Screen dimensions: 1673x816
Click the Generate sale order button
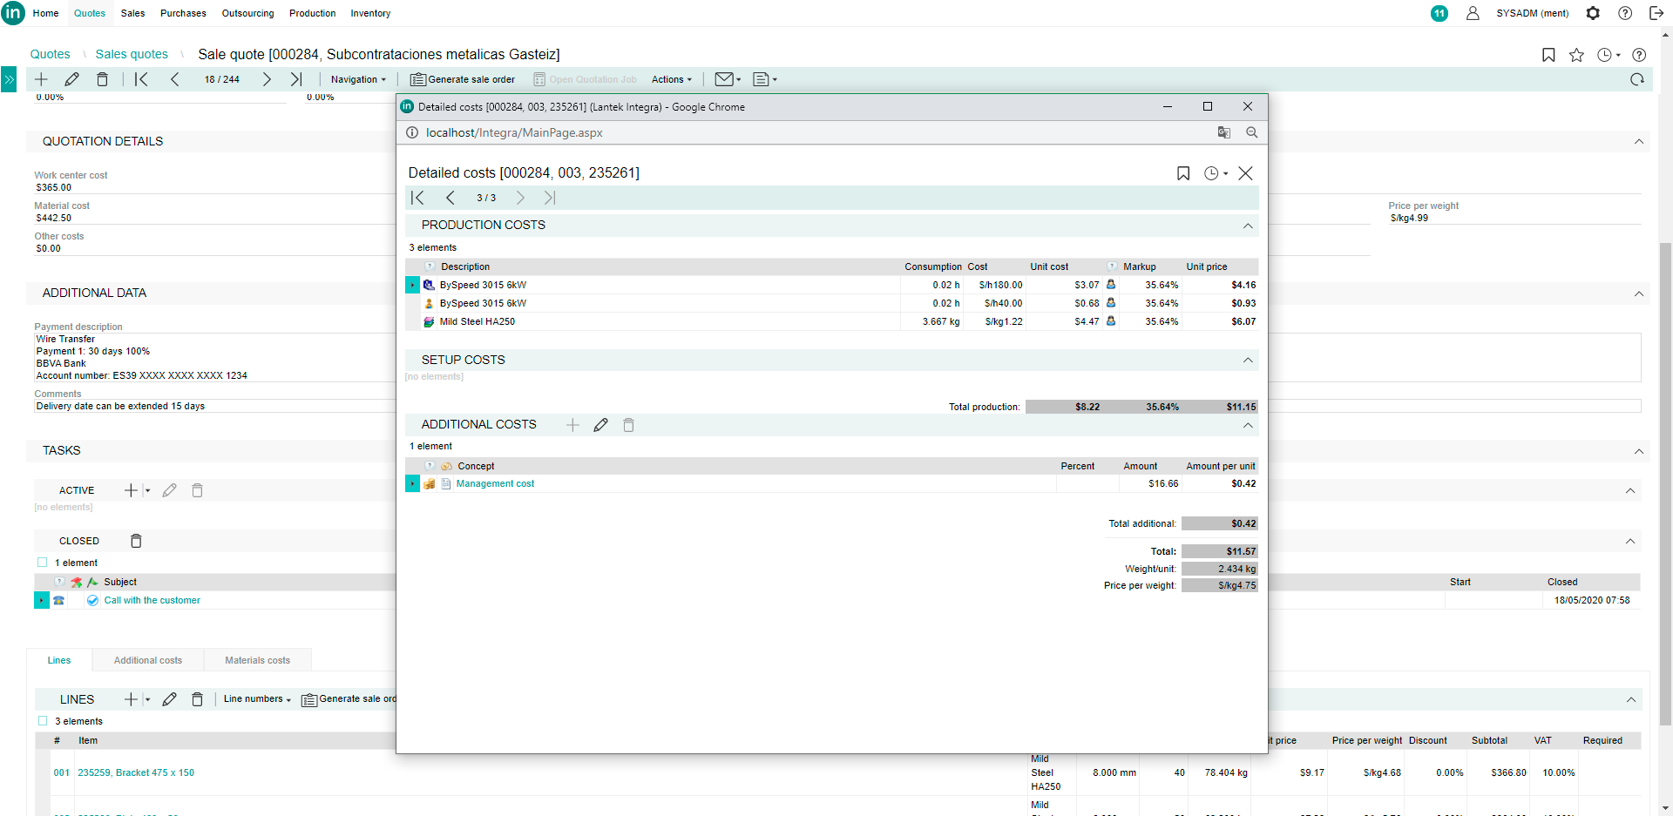pos(463,79)
